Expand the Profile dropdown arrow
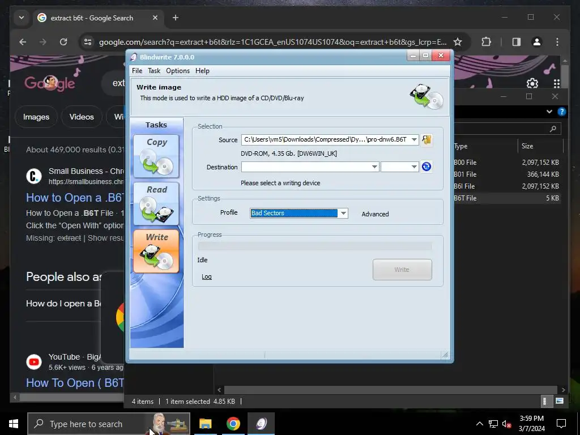Image resolution: width=580 pixels, height=435 pixels. tap(343, 213)
